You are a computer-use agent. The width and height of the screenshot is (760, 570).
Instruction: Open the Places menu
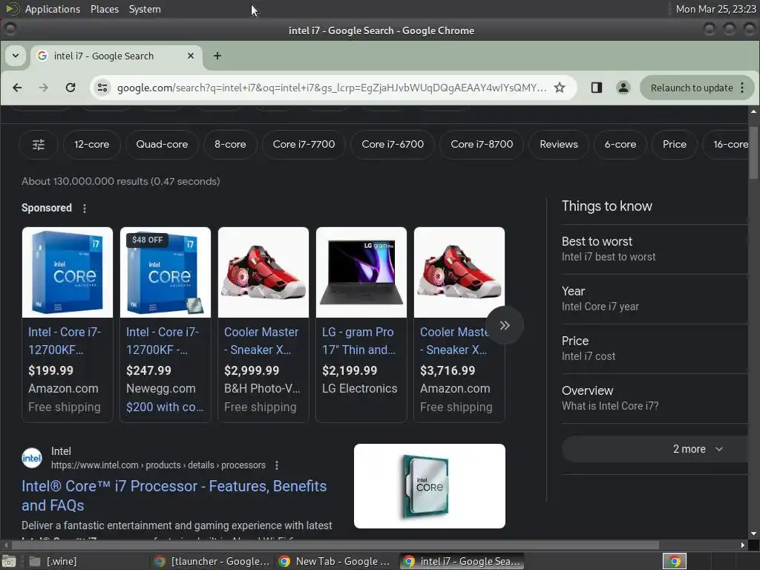click(x=104, y=9)
